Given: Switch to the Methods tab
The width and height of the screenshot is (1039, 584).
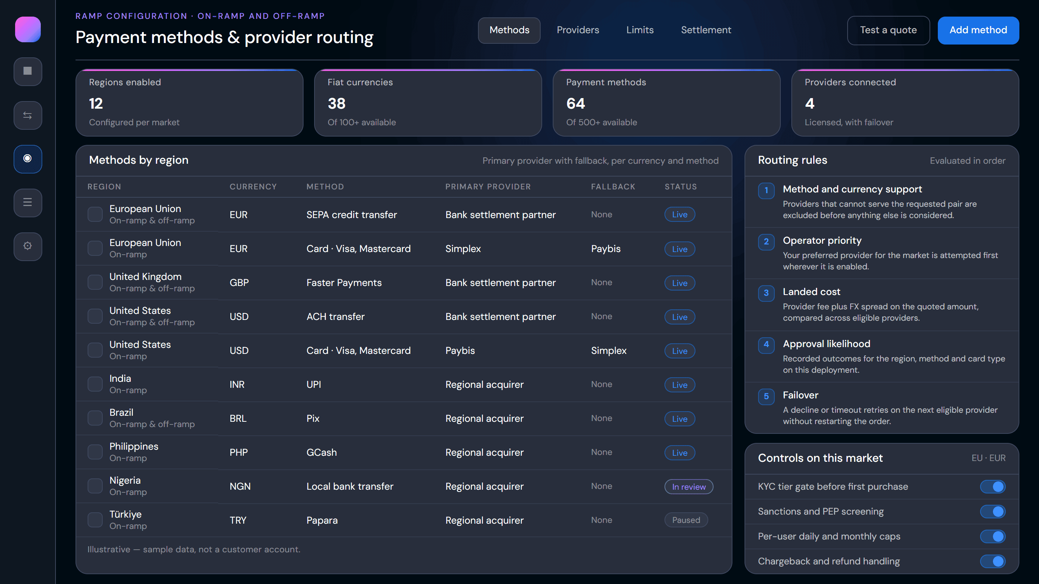Looking at the screenshot, I should (x=509, y=30).
